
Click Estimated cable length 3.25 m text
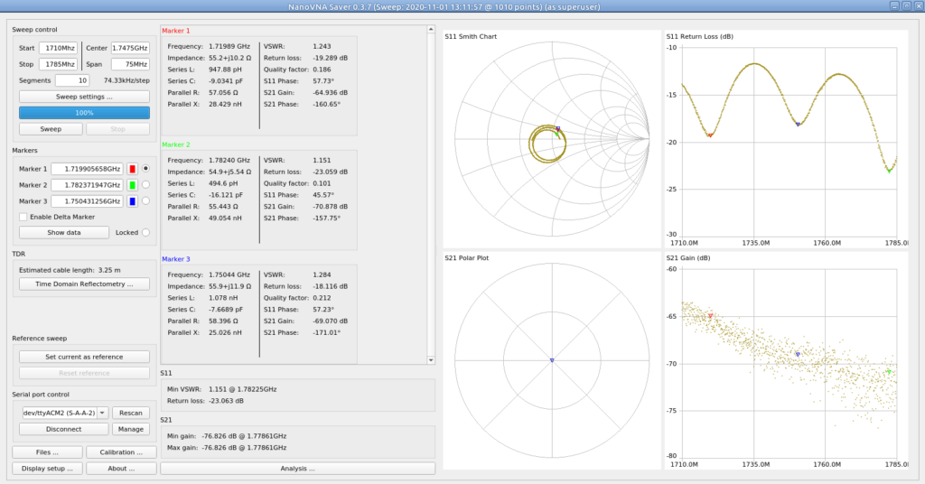pyautogui.click(x=70, y=270)
